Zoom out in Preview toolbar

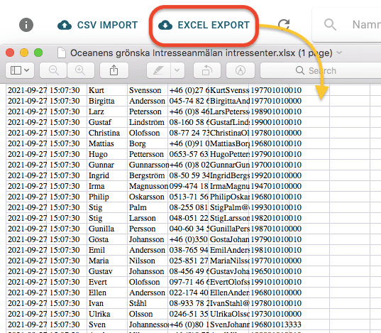coord(53,70)
